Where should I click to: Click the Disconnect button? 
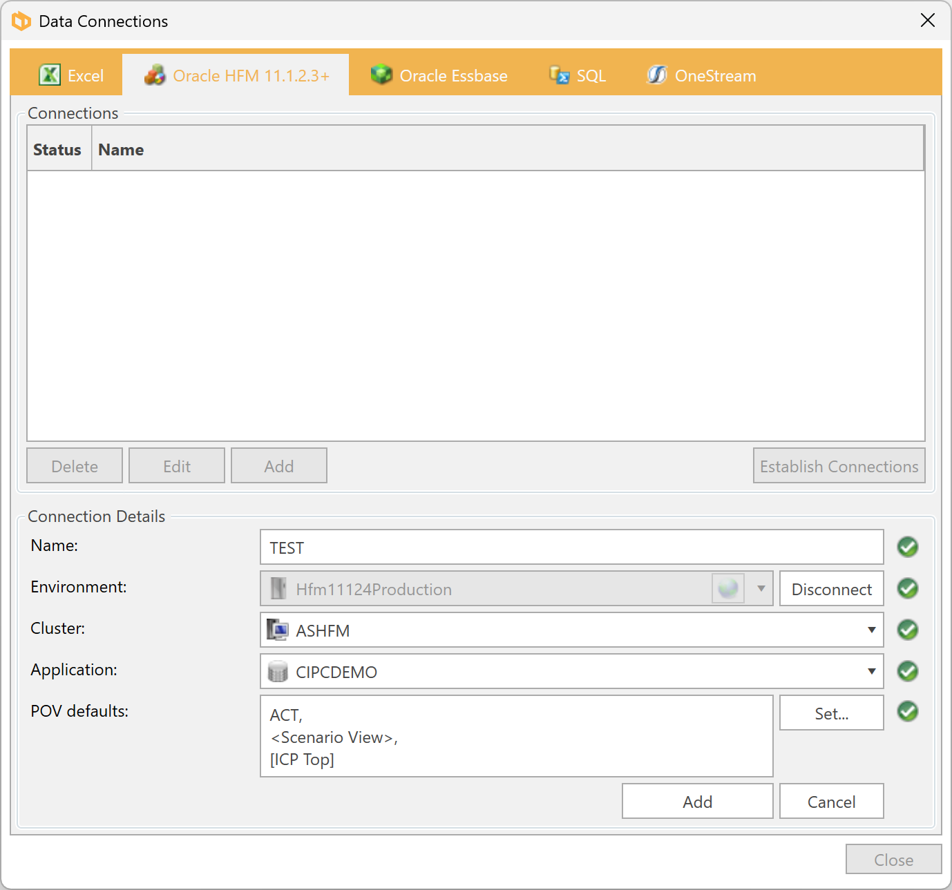(832, 588)
